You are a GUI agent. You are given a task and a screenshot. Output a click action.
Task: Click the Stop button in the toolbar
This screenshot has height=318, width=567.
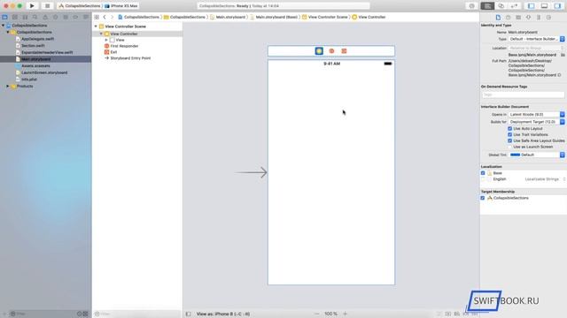47,6
